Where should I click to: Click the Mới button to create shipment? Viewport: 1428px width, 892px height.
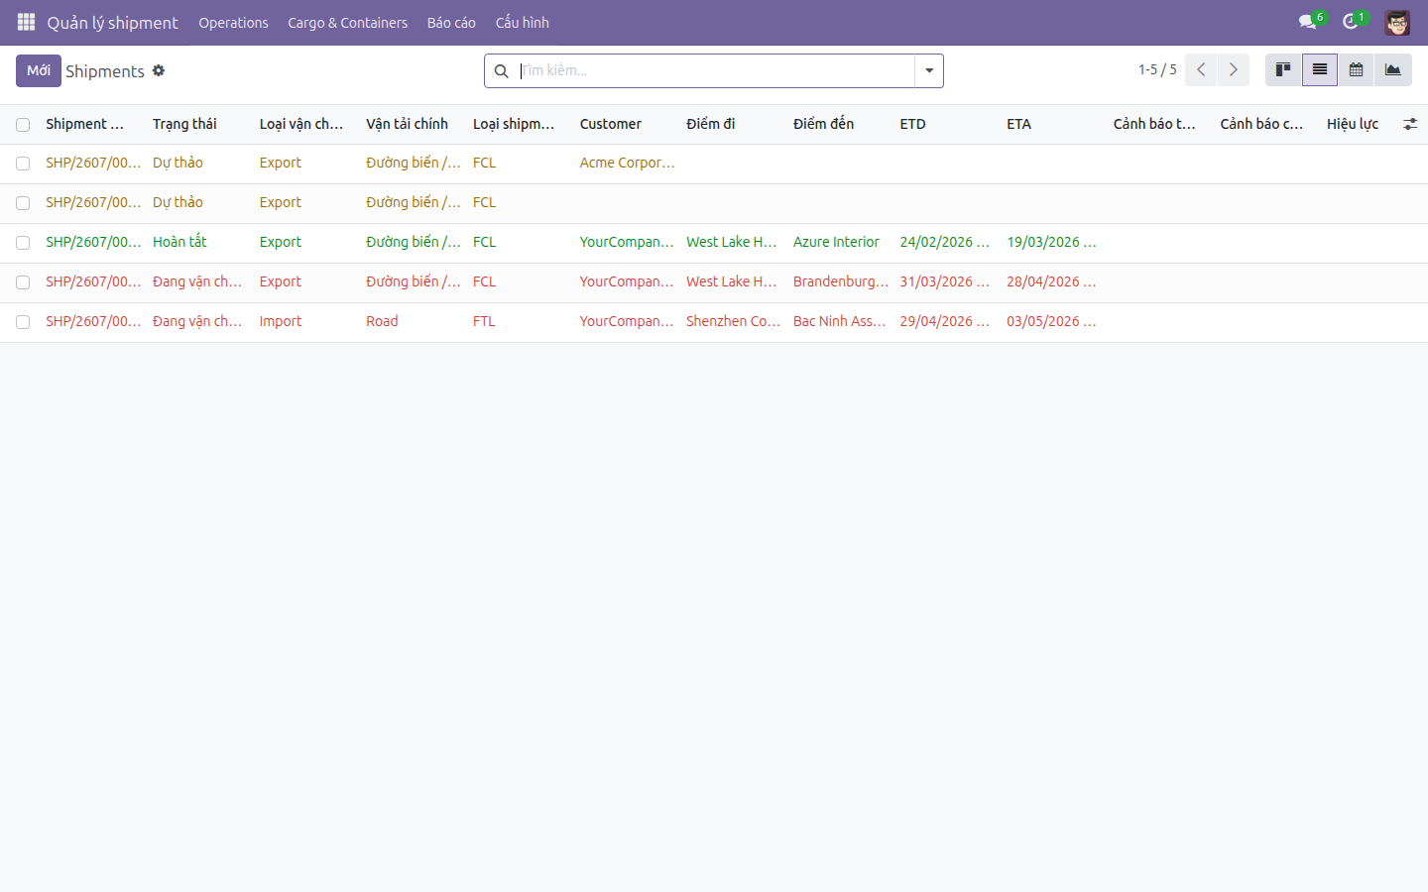pyautogui.click(x=39, y=70)
